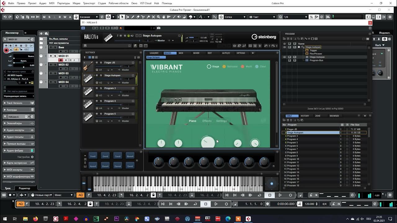Click Play in the lower transport bar
This screenshot has width=397, height=223.
[216, 204]
